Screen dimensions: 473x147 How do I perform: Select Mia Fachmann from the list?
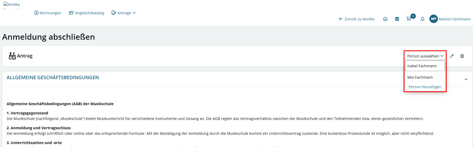point(425,77)
